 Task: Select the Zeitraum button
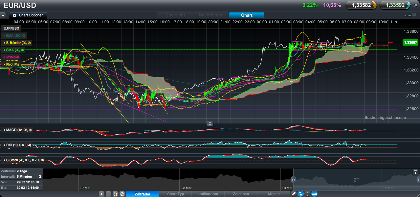tap(142, 194)
